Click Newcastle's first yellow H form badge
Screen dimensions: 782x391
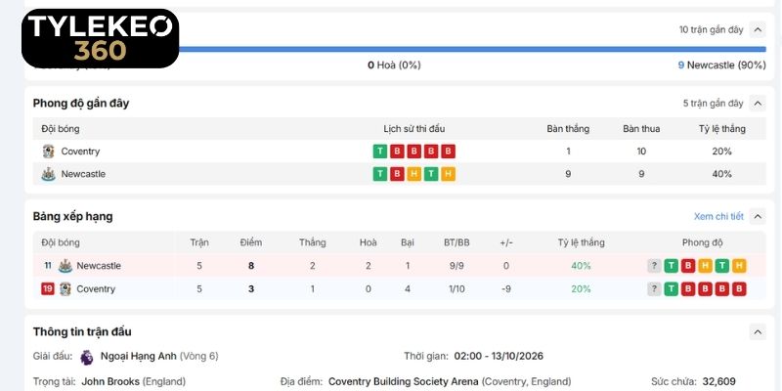point(413,174)
